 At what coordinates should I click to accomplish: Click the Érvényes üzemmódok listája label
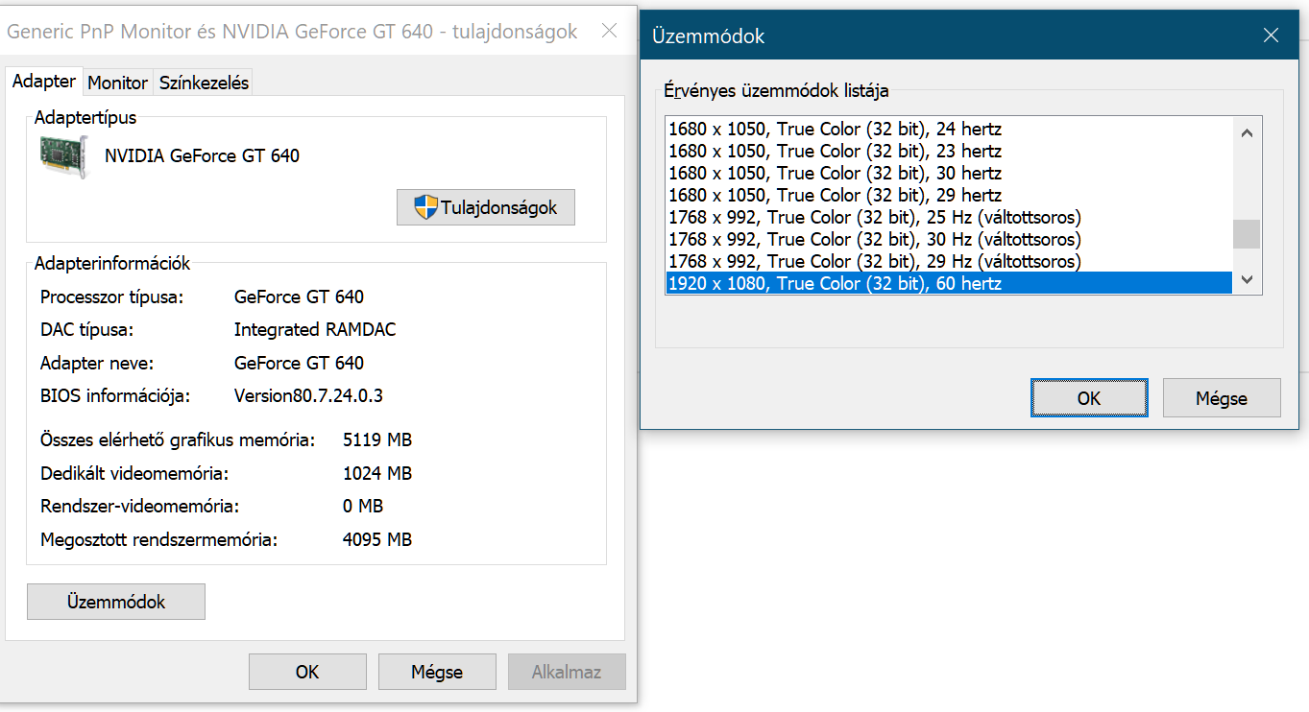[776, 91]
